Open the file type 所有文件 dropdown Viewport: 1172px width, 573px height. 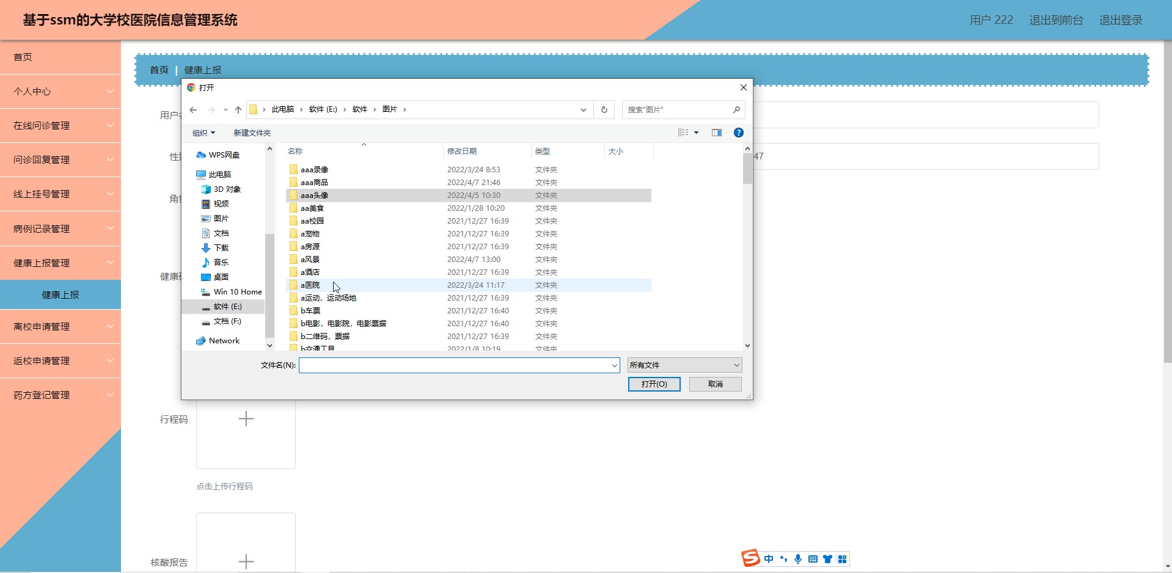(x=684, y=365)
